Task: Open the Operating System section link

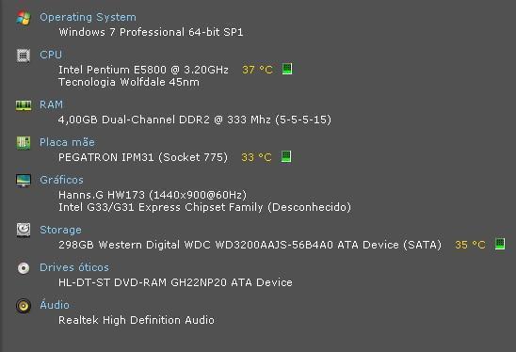Action: click(88, 17)
